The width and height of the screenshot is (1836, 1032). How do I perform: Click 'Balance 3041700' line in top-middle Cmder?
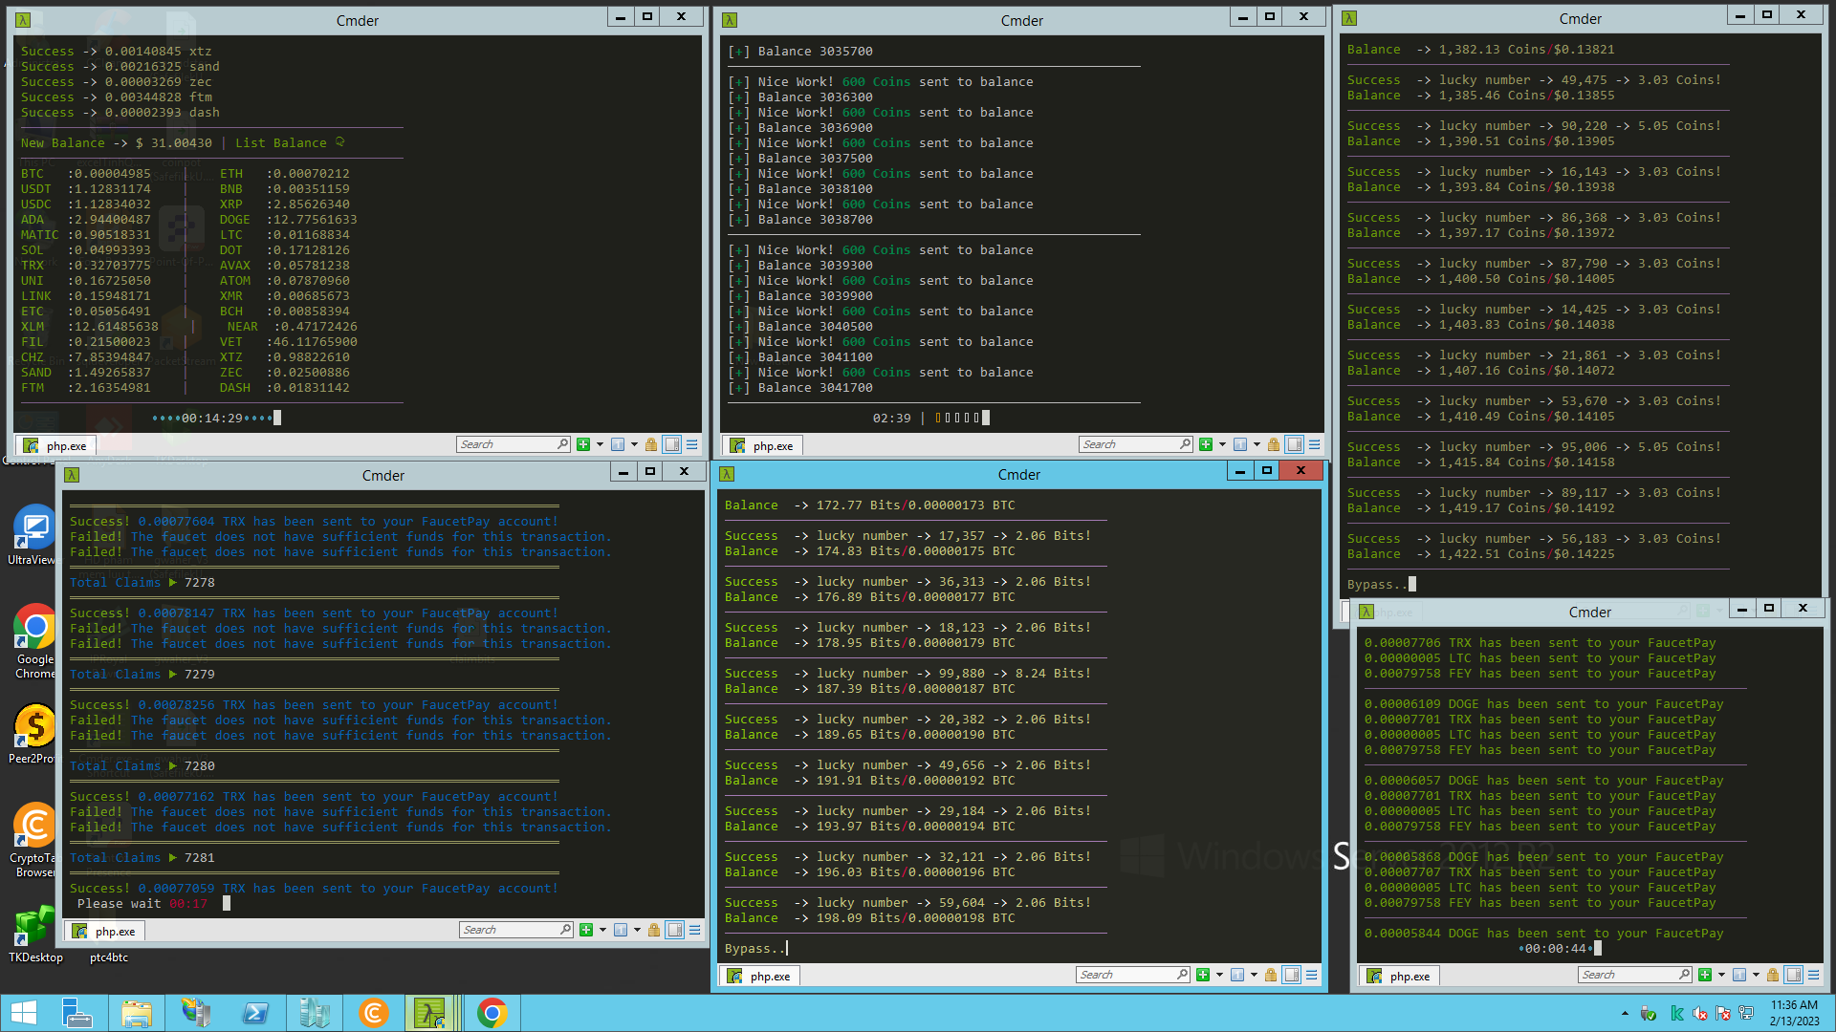815,387
